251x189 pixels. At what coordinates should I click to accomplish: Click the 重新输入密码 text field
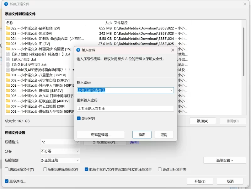(125, 108)
